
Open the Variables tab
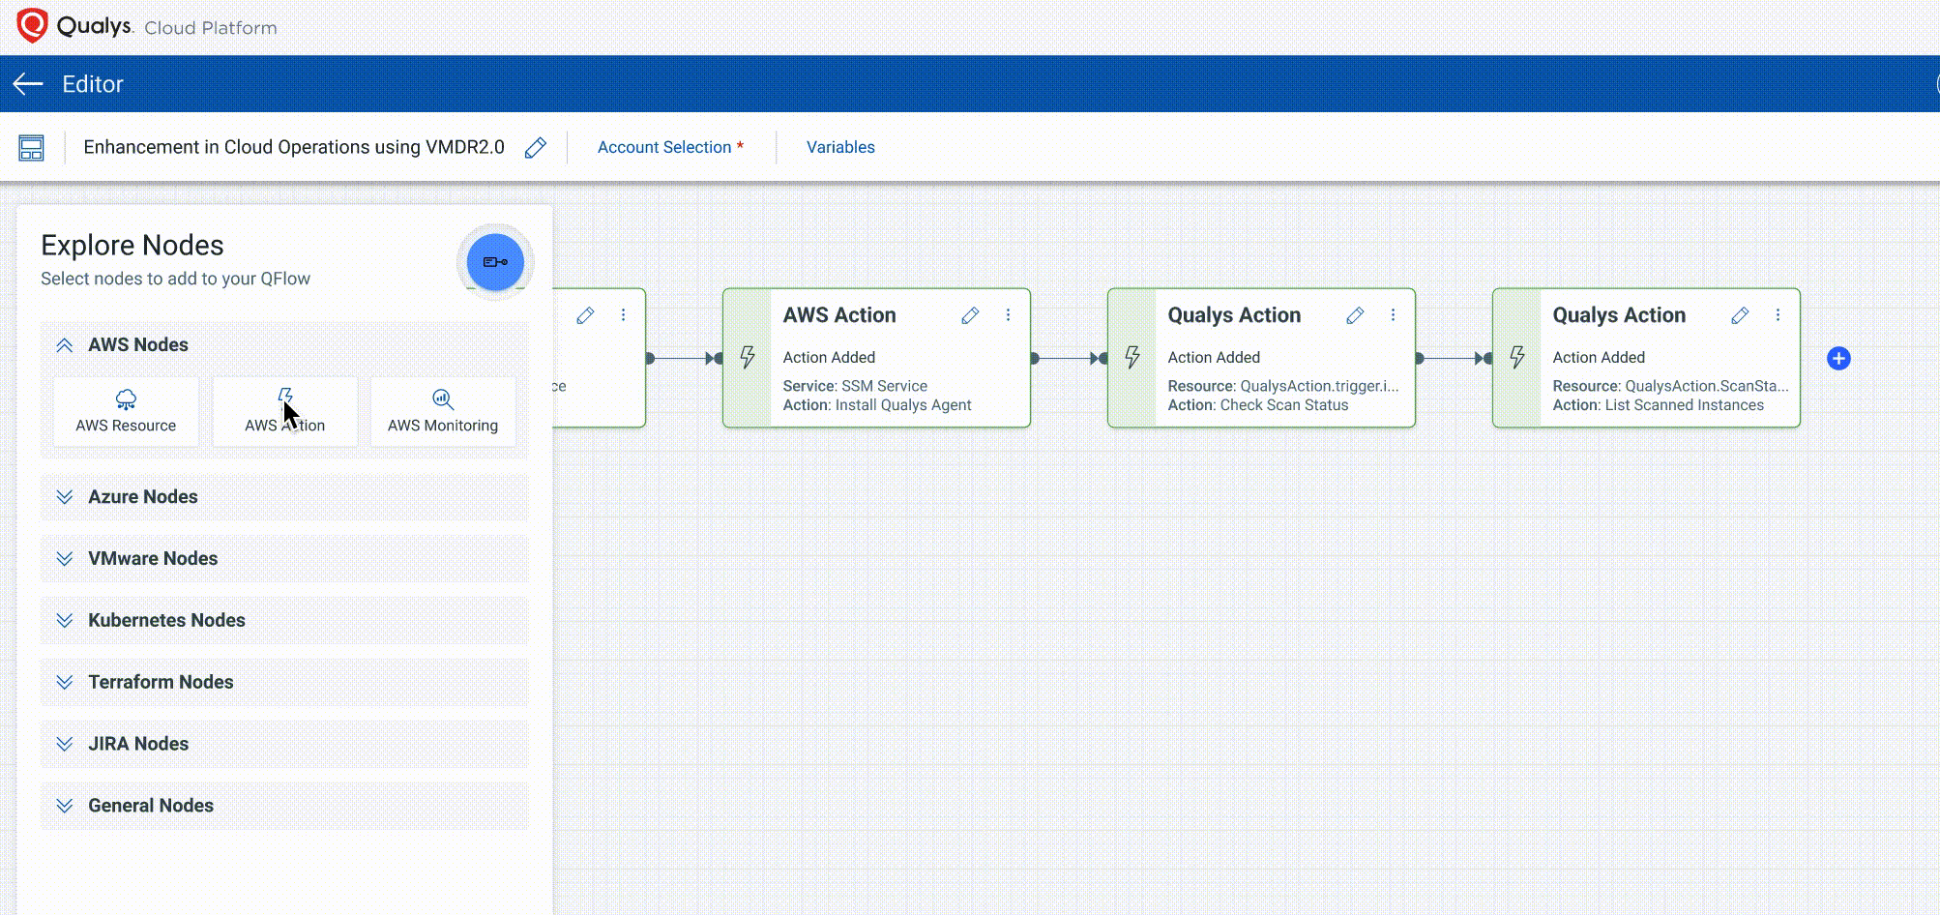[x=840, y=147]
